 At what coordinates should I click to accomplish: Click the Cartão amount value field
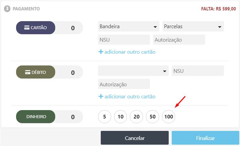[x=72, y=28]
